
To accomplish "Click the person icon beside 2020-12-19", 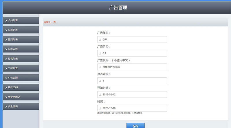I will pos(100,108).
